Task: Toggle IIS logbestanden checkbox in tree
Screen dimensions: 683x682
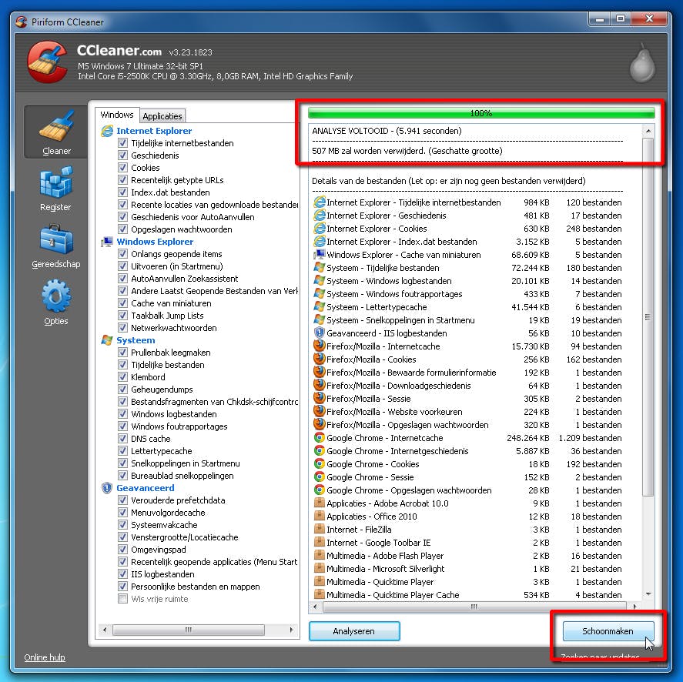Action: click(123, 574)
